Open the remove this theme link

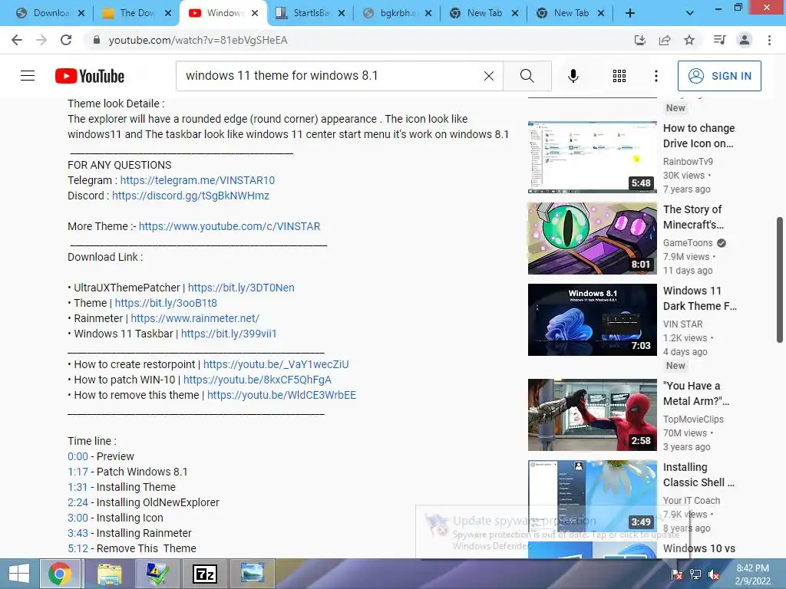tap(282, 395)
